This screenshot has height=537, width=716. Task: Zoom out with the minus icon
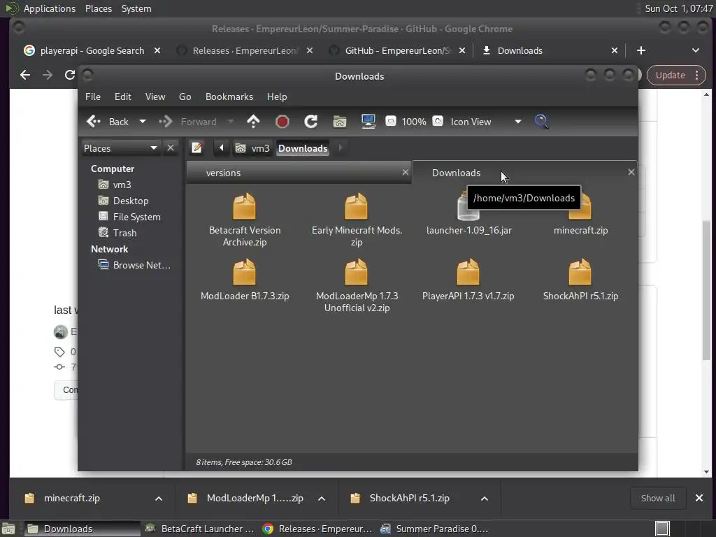391,121
